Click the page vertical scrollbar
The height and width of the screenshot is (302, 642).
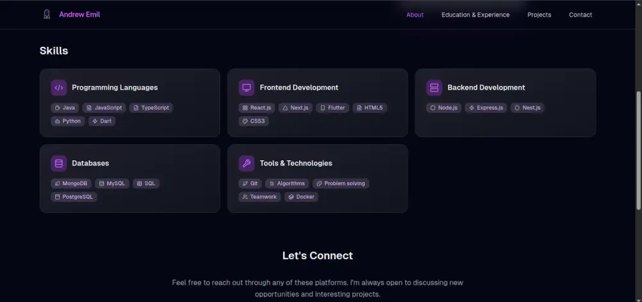[638, 147]
